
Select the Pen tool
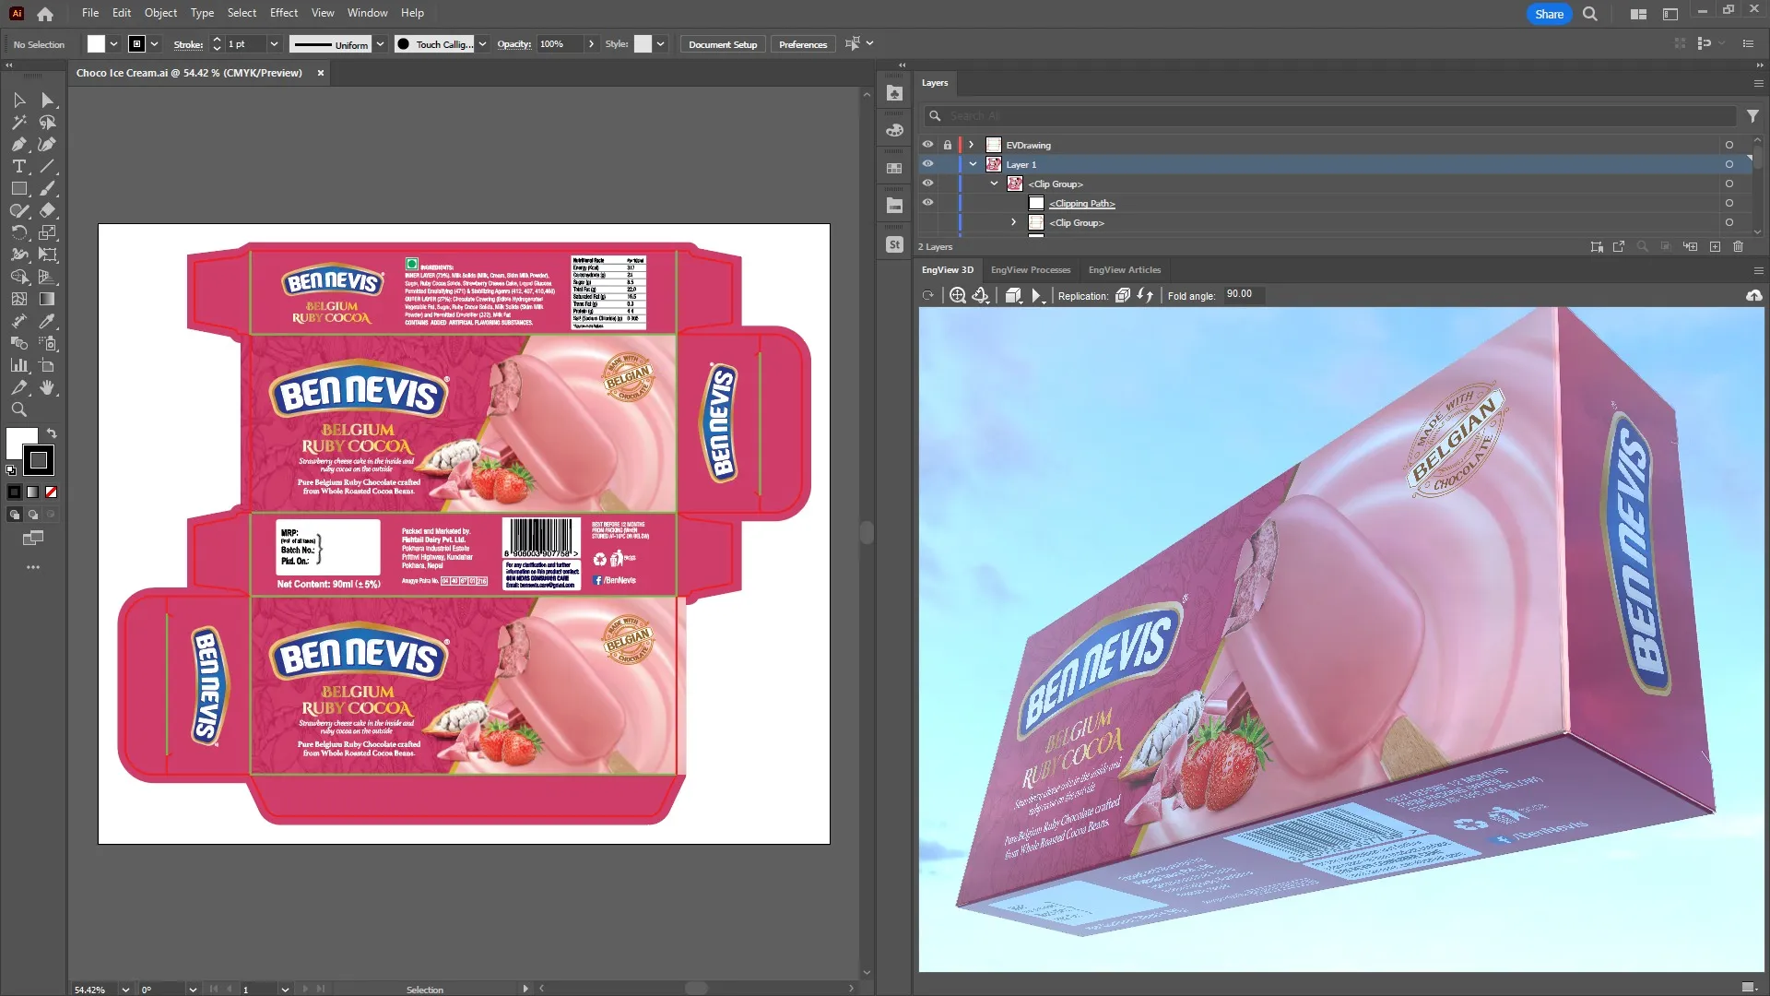click(x=19, y=144)
